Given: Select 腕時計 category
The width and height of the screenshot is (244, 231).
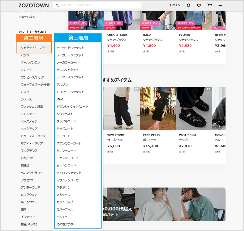Looking at the screenshot, I should 25,166.
